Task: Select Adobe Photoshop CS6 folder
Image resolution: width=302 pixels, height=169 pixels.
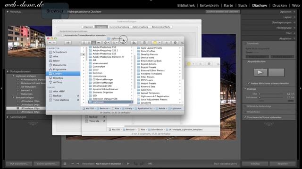Action: [104, 54]
